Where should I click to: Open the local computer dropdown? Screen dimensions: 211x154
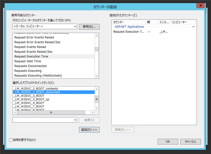click(x=45, y=26)
